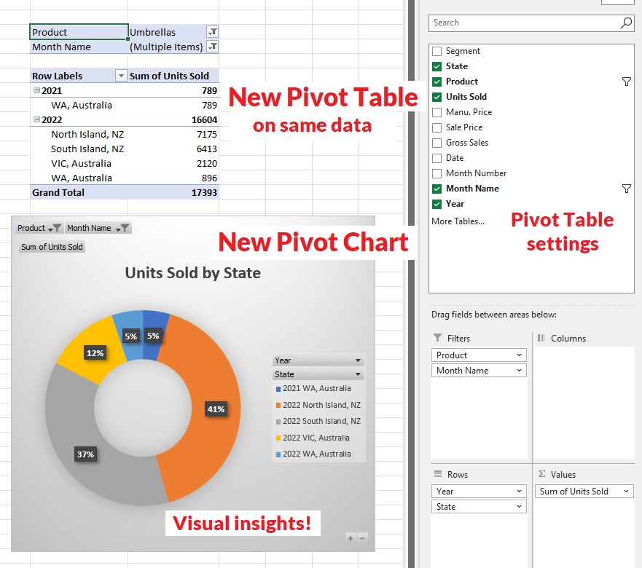Select the South Island, NZ row label
Viewport: 642px width, 568px height.
(x=87, y=149)
